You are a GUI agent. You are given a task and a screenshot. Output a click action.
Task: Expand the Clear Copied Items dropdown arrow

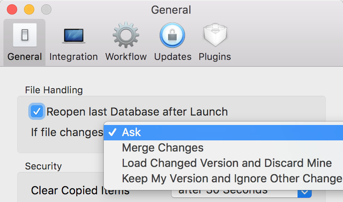[304, 193]
